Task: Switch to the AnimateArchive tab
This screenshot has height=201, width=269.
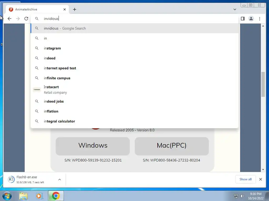Action: (37, 9)
